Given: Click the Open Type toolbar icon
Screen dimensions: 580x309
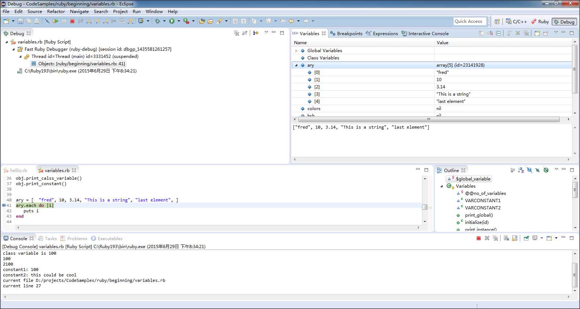Looking at the screenshot, I should point(202,21).
